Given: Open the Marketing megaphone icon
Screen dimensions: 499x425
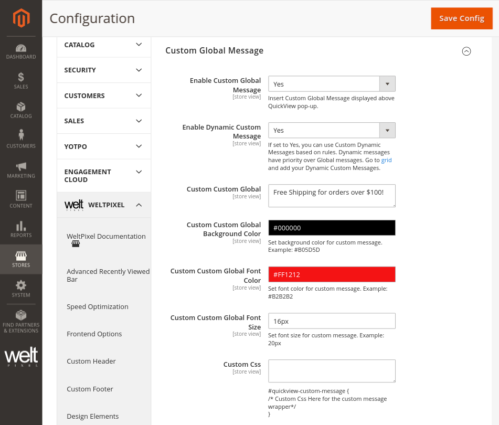Looking at the screenshot, I should (21, 166).
